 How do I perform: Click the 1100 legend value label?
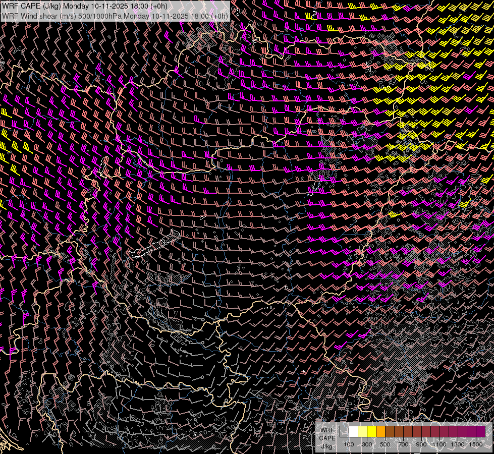tap(440, 444)
